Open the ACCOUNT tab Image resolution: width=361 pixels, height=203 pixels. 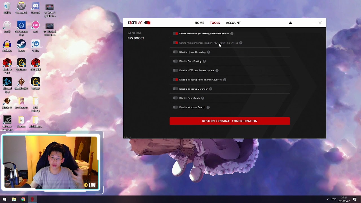[233, 23]
